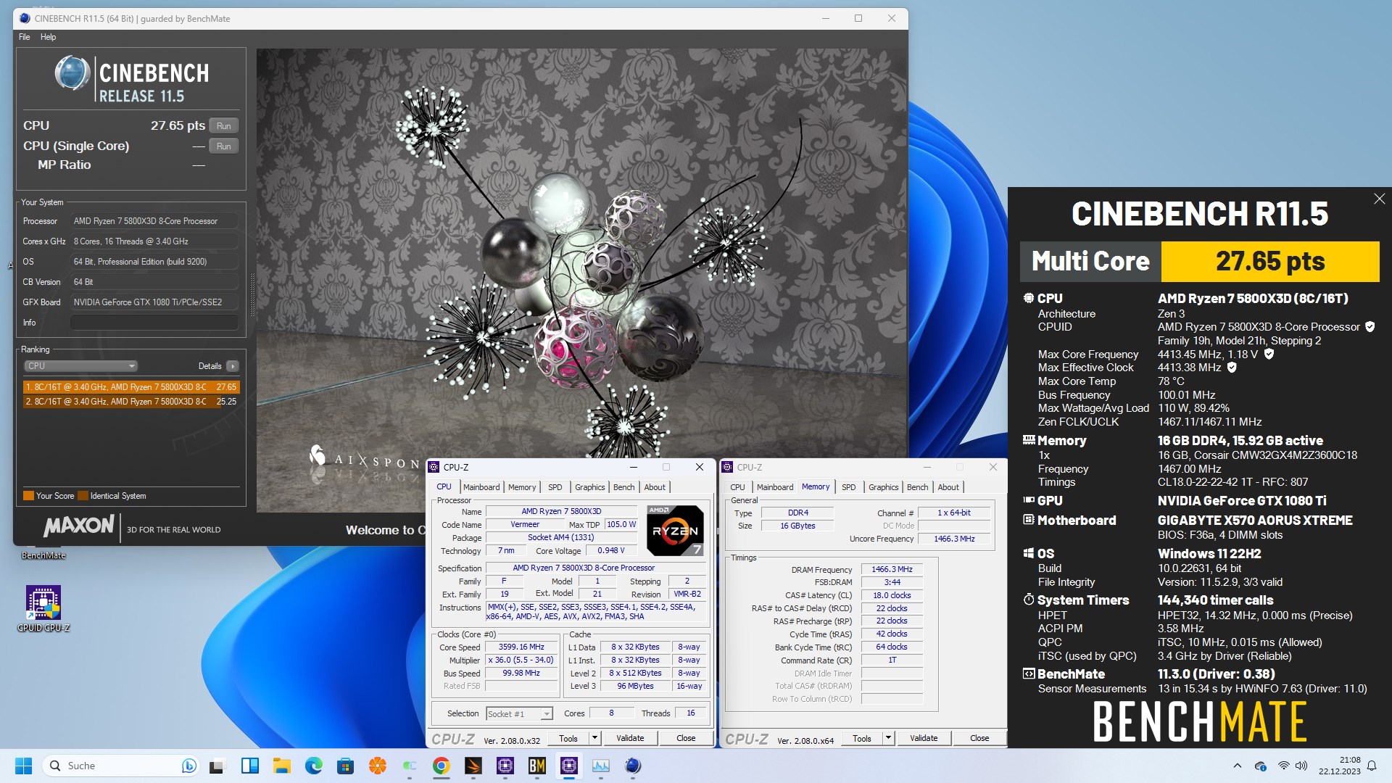Switch to Bench tab in right CPU-Z
Screen dimensions: 1392x783
(918, 487)
